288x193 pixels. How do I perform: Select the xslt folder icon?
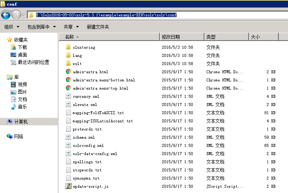(68, 64)
